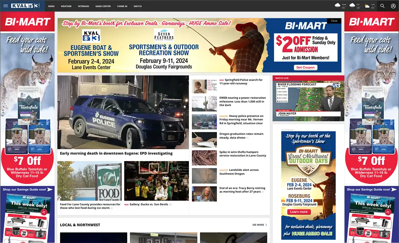Read EWEB power restoration milestone story

click(x=243, y=101)
